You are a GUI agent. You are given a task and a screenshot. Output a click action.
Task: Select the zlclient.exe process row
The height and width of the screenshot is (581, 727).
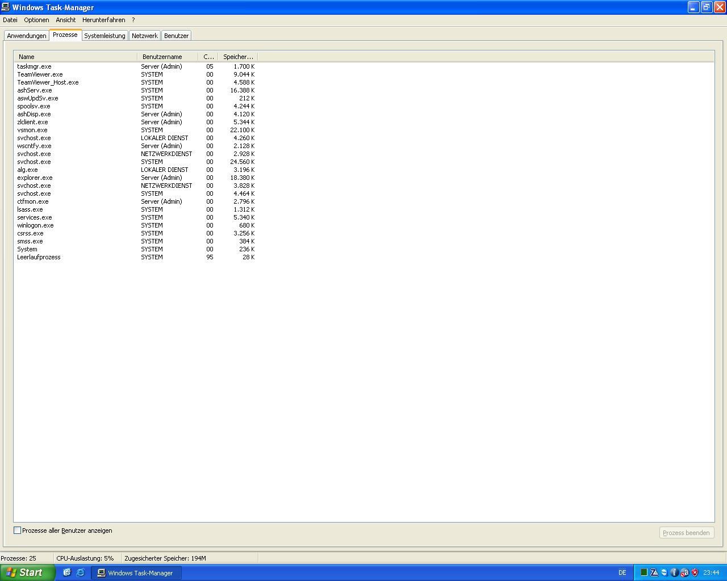136,122
